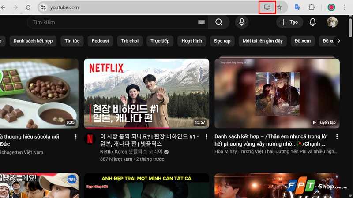Open the notifications bell
Image resolution: width=353 pixels, height=198 pixels.
[313, 22]
